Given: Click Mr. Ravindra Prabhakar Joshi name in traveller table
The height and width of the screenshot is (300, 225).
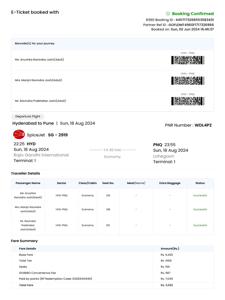Looking at the screenshot, I should click(28, 225).
